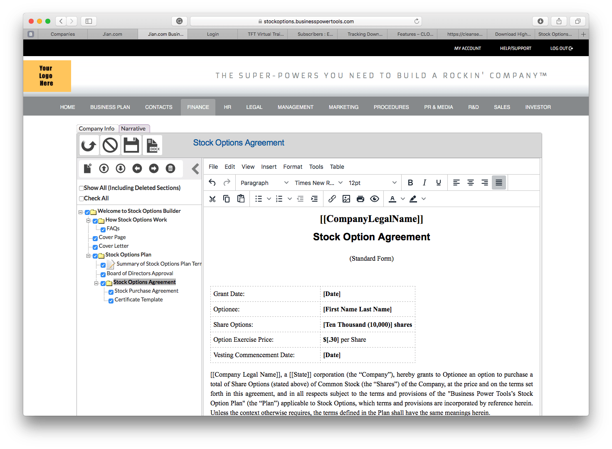Click the cancel circle-slash icon

(110, 146)
